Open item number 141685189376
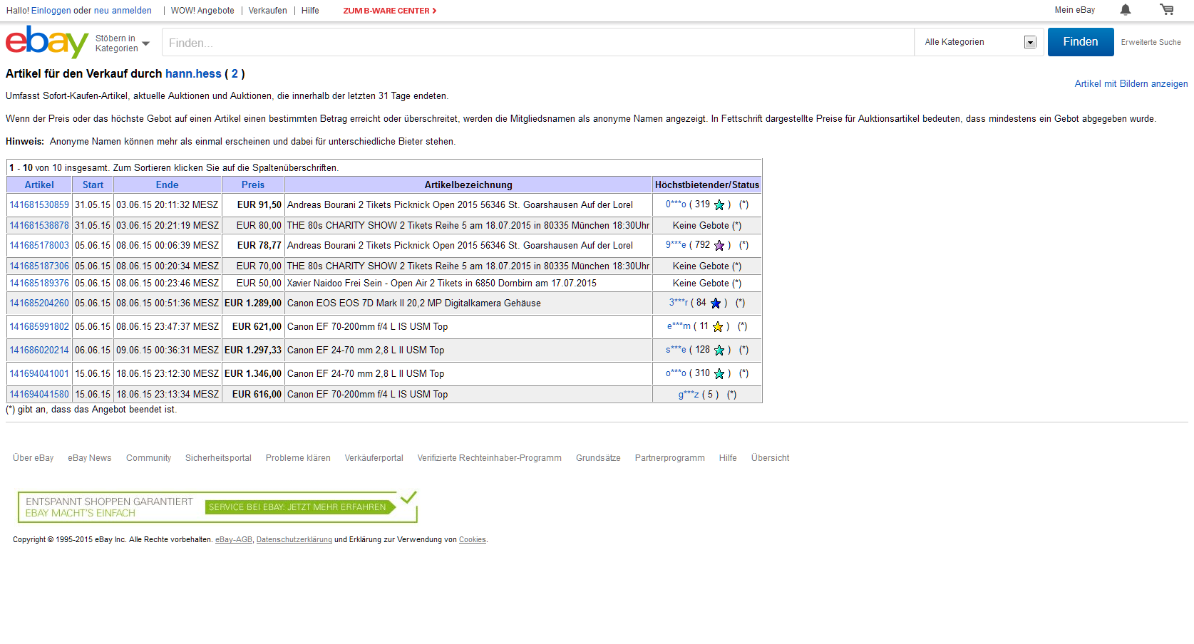The image size is (1194, 644). [39, 284]
